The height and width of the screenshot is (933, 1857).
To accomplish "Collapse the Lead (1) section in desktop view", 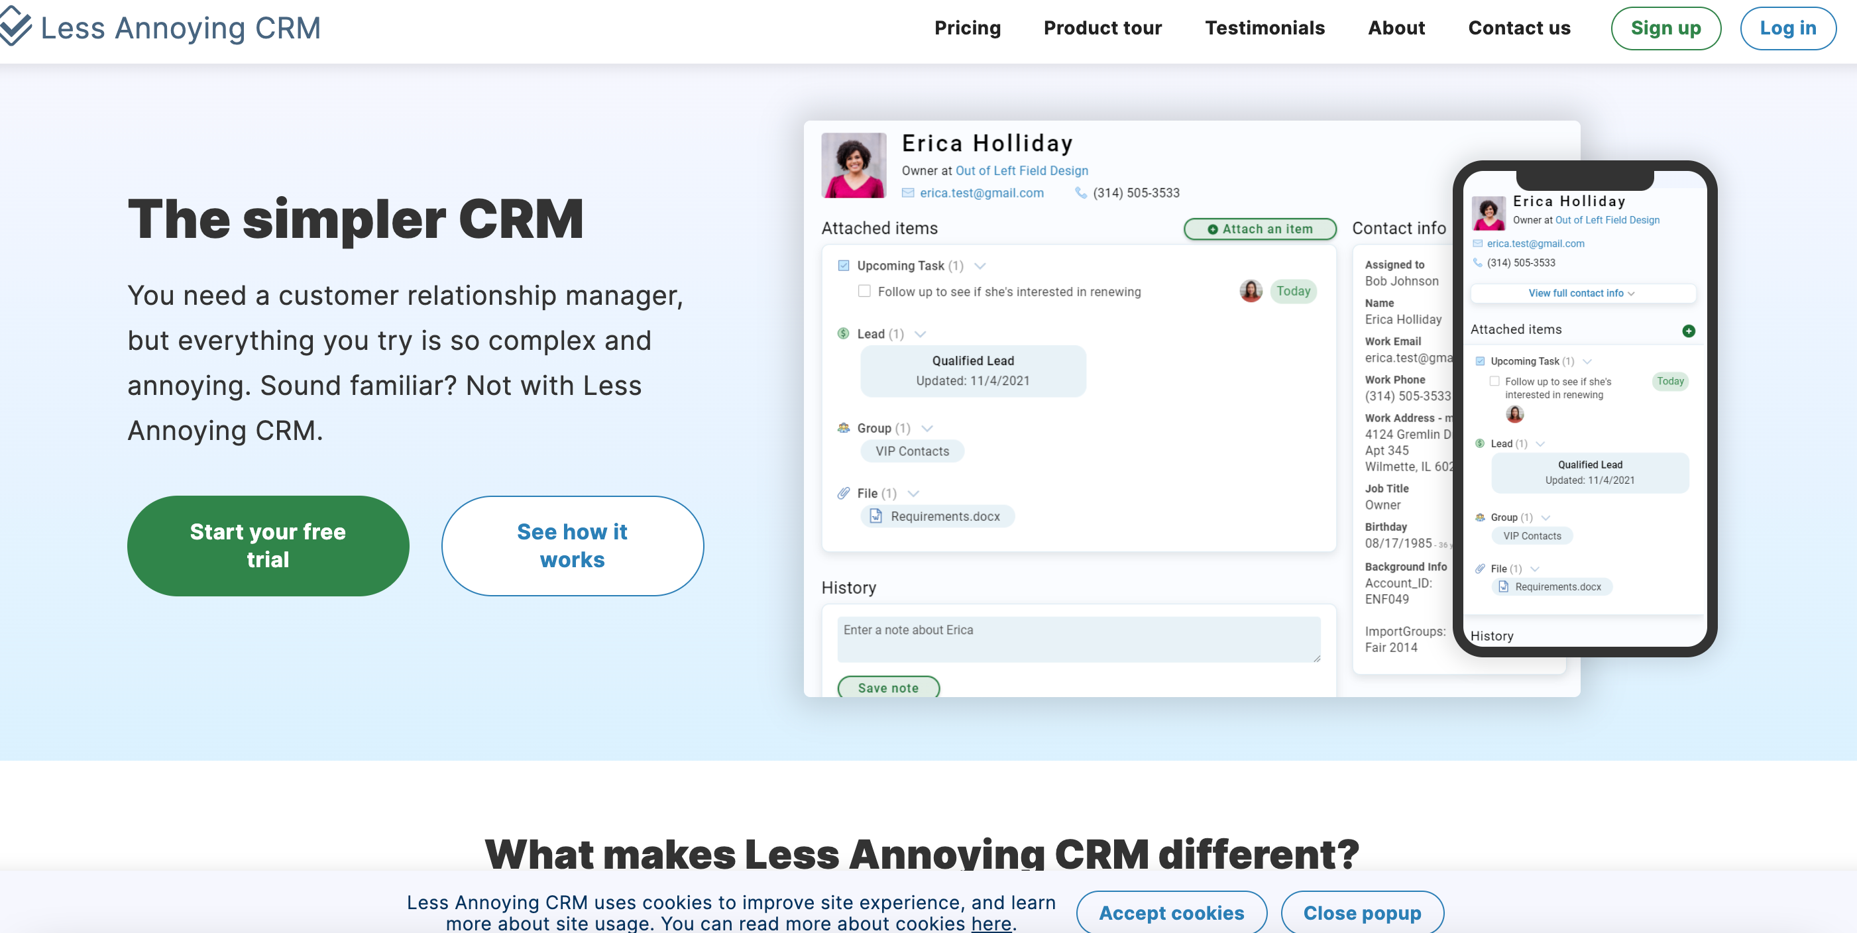I will click(921, 334).
